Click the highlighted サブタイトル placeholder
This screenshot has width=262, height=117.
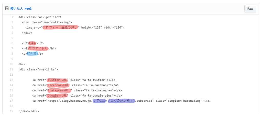(x=38, y=48)
